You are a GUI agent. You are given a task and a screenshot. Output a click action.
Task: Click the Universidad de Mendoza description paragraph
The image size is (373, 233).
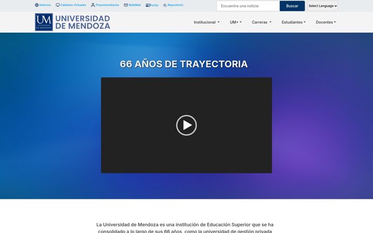[x=185, y=228]
